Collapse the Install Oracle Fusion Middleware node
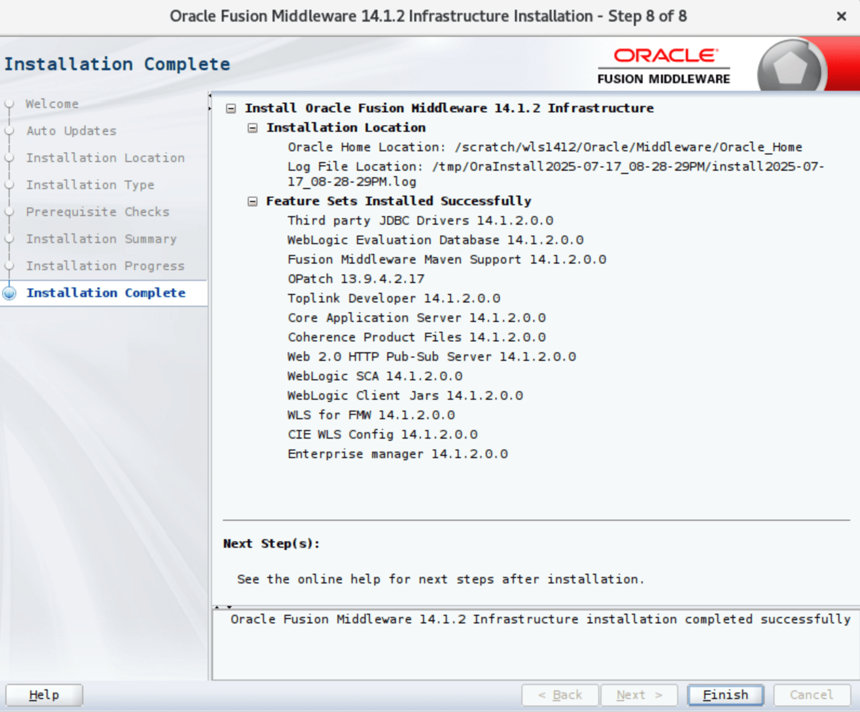 pos(231,108)
